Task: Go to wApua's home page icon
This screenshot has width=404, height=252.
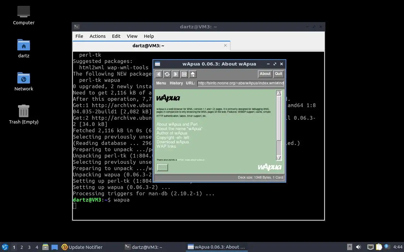Action: coord(193,74)
